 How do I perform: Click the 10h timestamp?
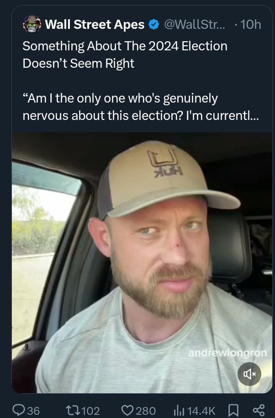[250, 25]
